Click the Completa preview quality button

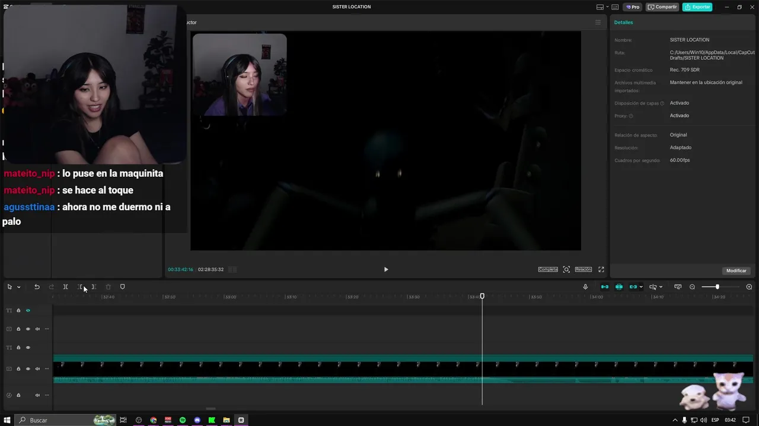[x=548, y=269]
